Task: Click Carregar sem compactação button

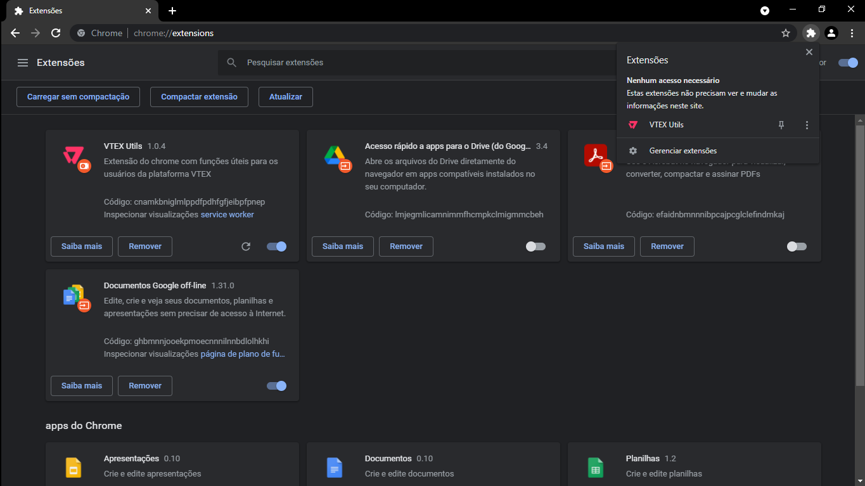Action: coord(79,97)
